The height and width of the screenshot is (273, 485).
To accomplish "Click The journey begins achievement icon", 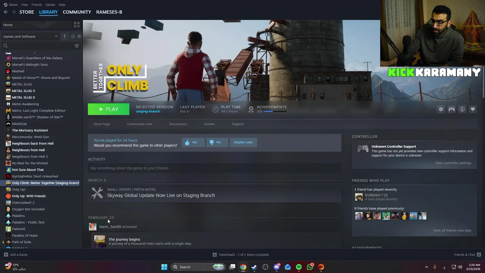I will (100, 242).
